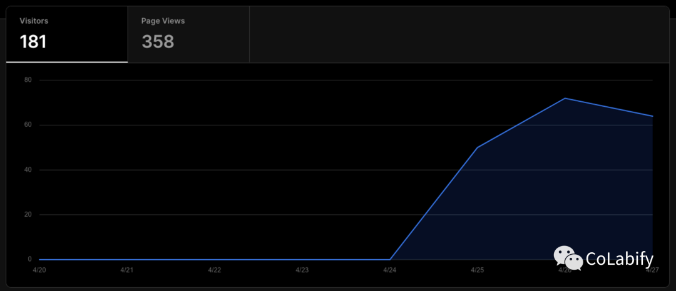Select the 4/24 x-axis label
The height and width of the screenshot is (291, 676).
[x=389, y=270]
